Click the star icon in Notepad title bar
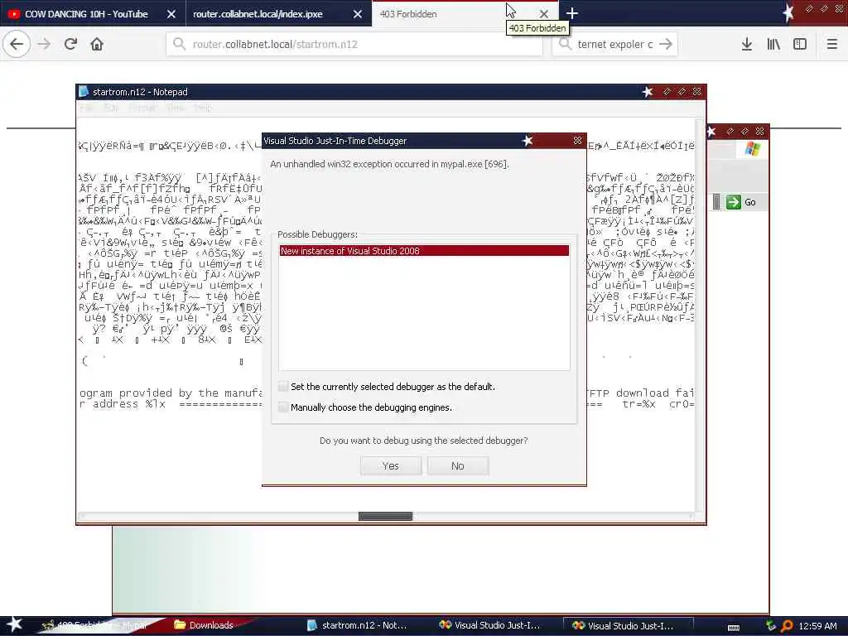This screenshot has width=848, height=636. click(x=648, y=92)
